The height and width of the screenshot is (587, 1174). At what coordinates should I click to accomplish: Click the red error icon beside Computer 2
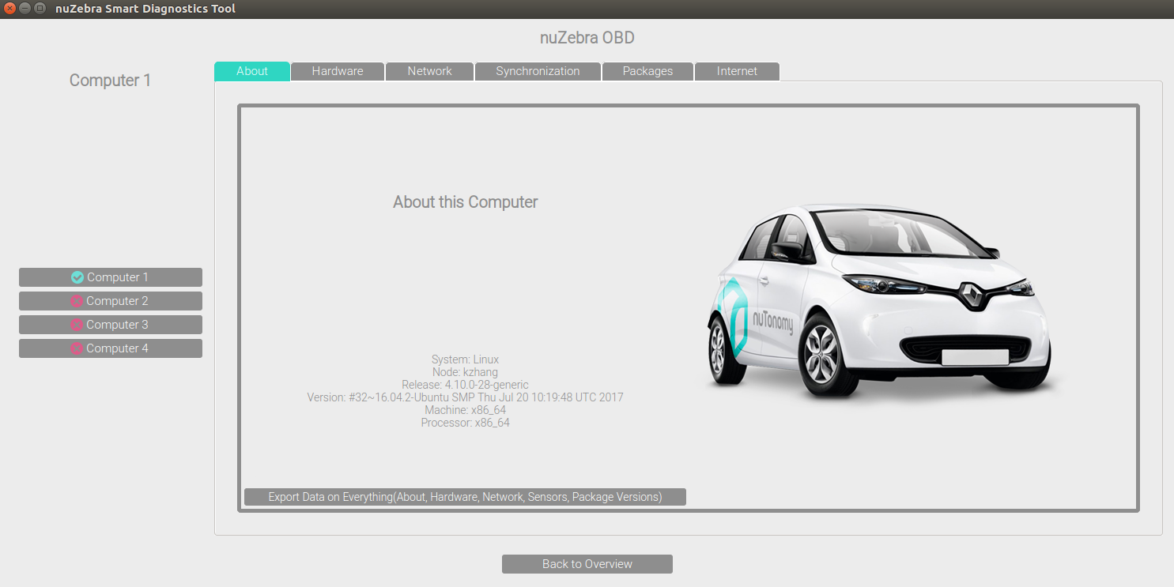(x=77, y=301)
